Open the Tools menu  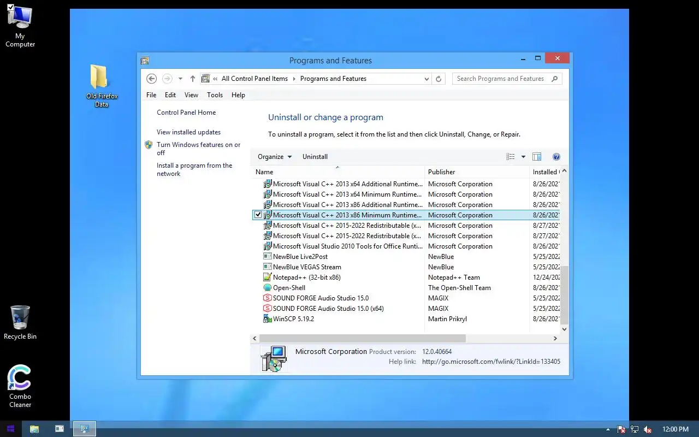tap(215, 95)
